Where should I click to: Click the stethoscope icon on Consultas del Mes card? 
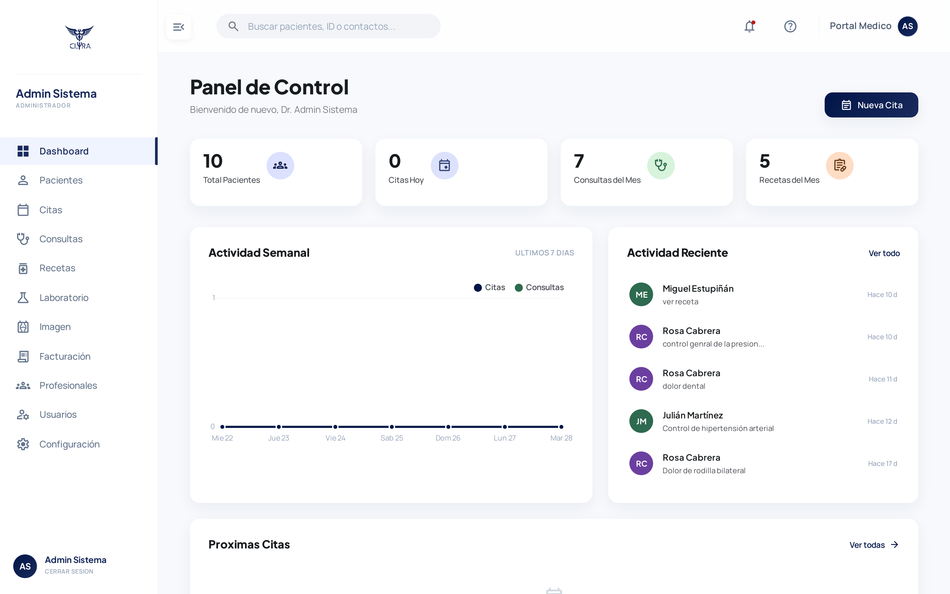click(x=661, y=165)
